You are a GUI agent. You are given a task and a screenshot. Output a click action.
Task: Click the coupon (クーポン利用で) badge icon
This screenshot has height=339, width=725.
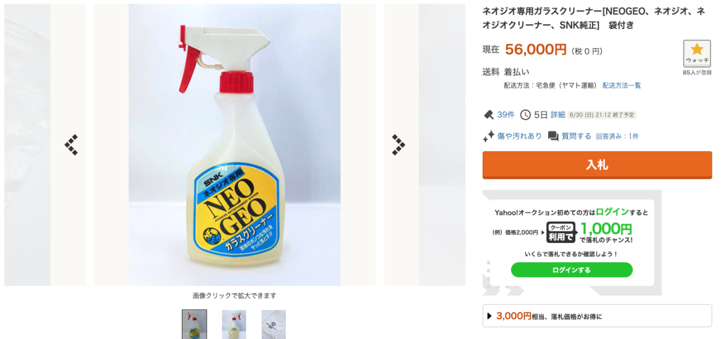click(x=561, y=231)
